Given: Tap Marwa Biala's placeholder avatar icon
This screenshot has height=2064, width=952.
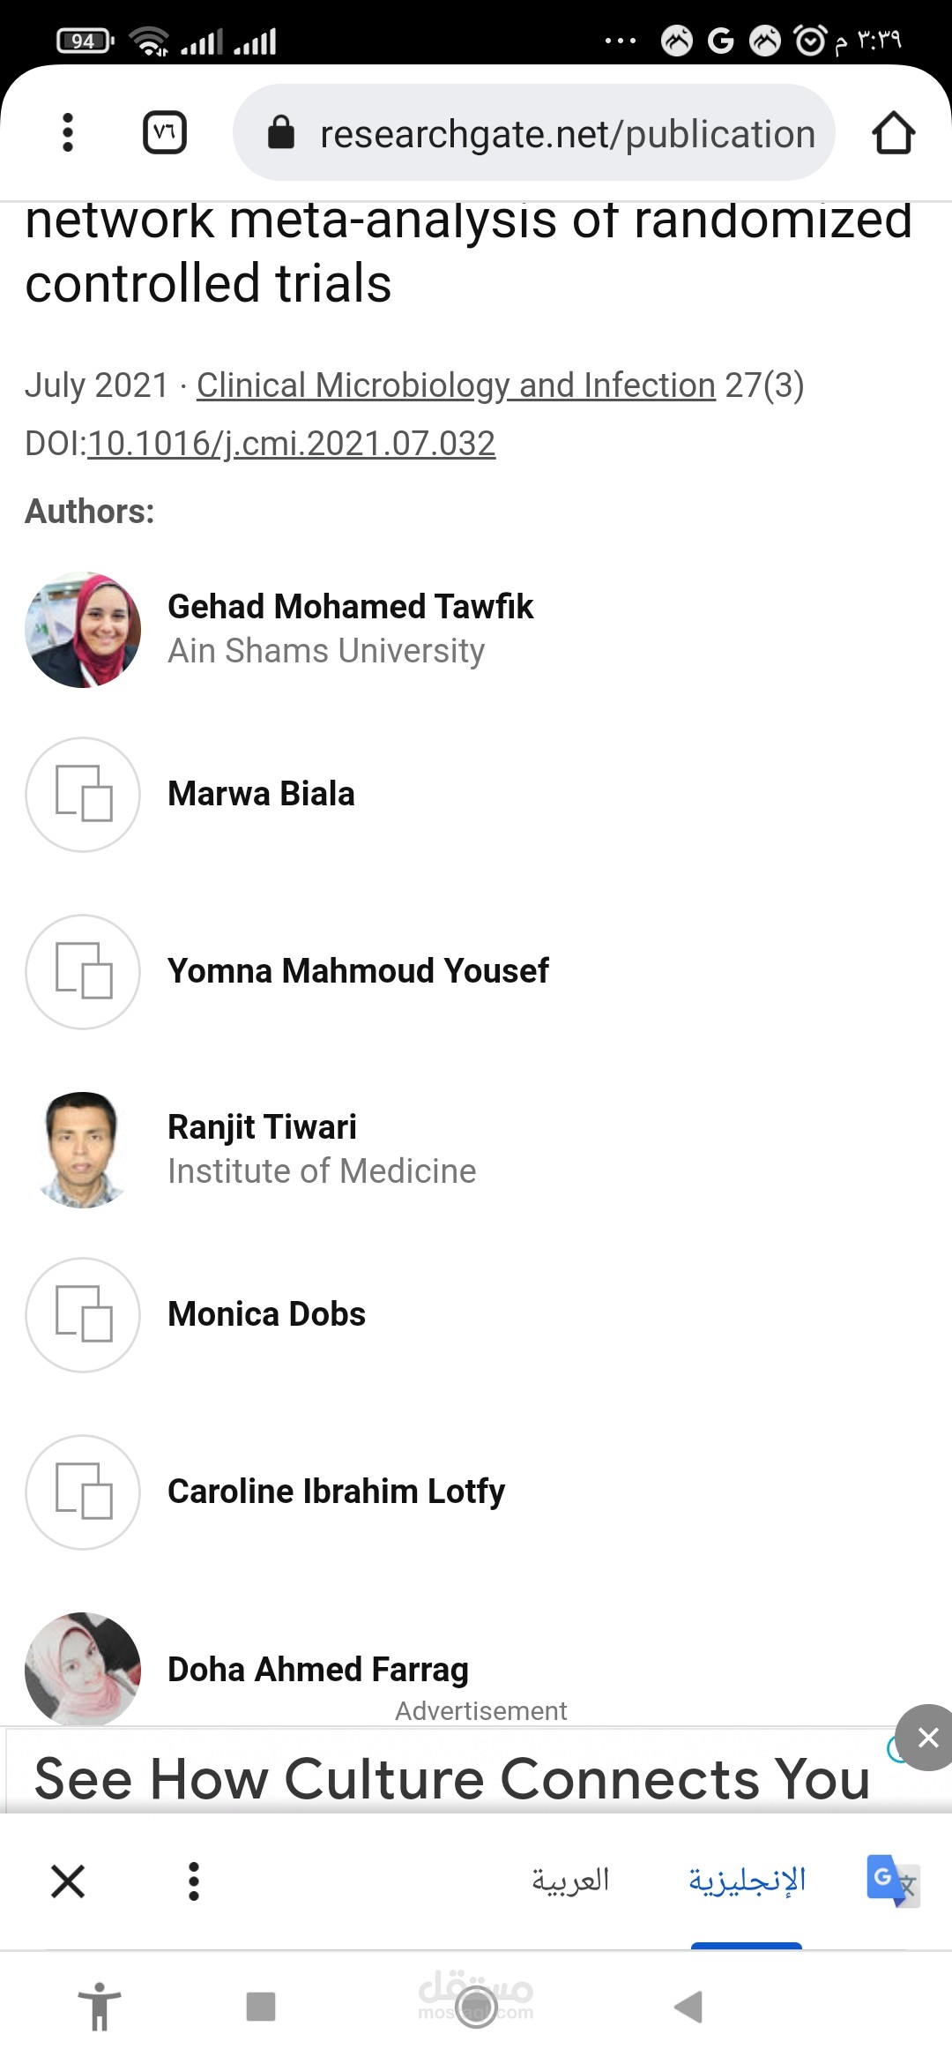Looking at the screenshot, I should pyautogui.click(x=83, y=794).
